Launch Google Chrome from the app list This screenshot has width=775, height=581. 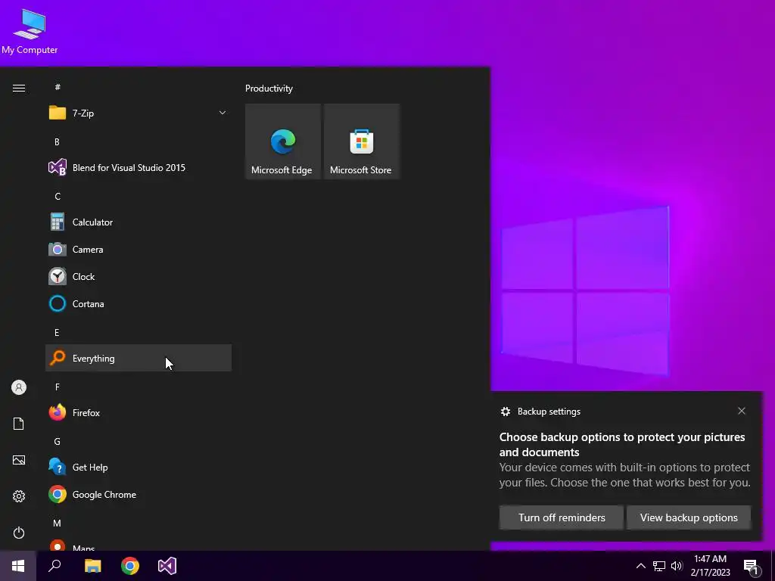[139, 495]
